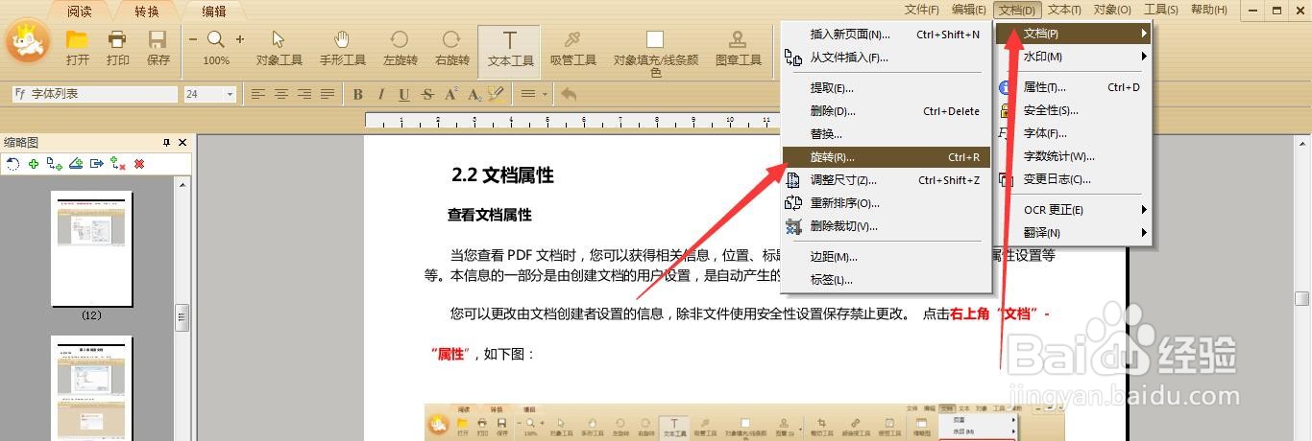1312x441 pixels.
Task: Click the text highlight pen icon
Action: 496,94
